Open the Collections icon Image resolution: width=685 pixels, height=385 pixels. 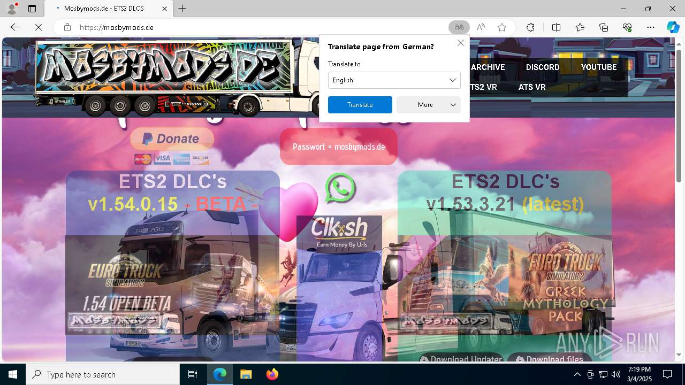click(604, 27)
